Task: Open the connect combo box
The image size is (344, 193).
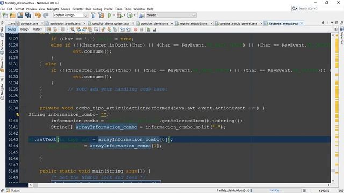Action: (171, 15)
